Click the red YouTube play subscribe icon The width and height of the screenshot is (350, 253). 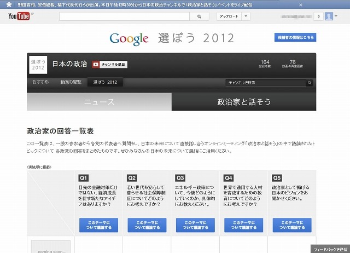(x=96, y=65)
